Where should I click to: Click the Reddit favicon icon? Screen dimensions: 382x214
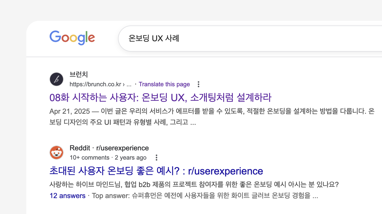pos(57,152)
